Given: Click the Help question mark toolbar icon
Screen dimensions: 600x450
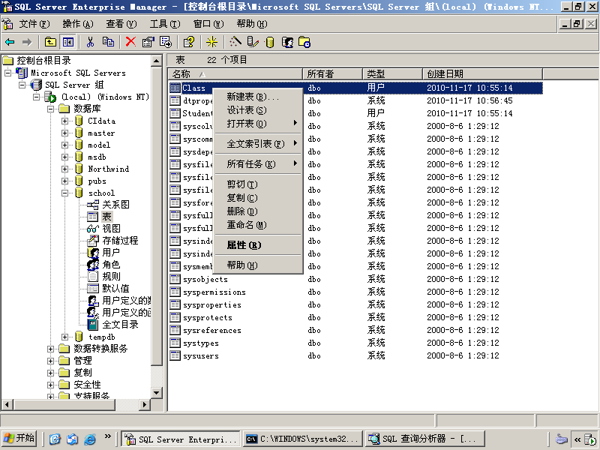Looking at the screenshot, I should [189, 42].
